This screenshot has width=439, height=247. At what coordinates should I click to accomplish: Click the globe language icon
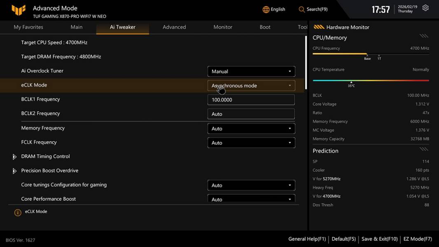[x=266, y=9]
